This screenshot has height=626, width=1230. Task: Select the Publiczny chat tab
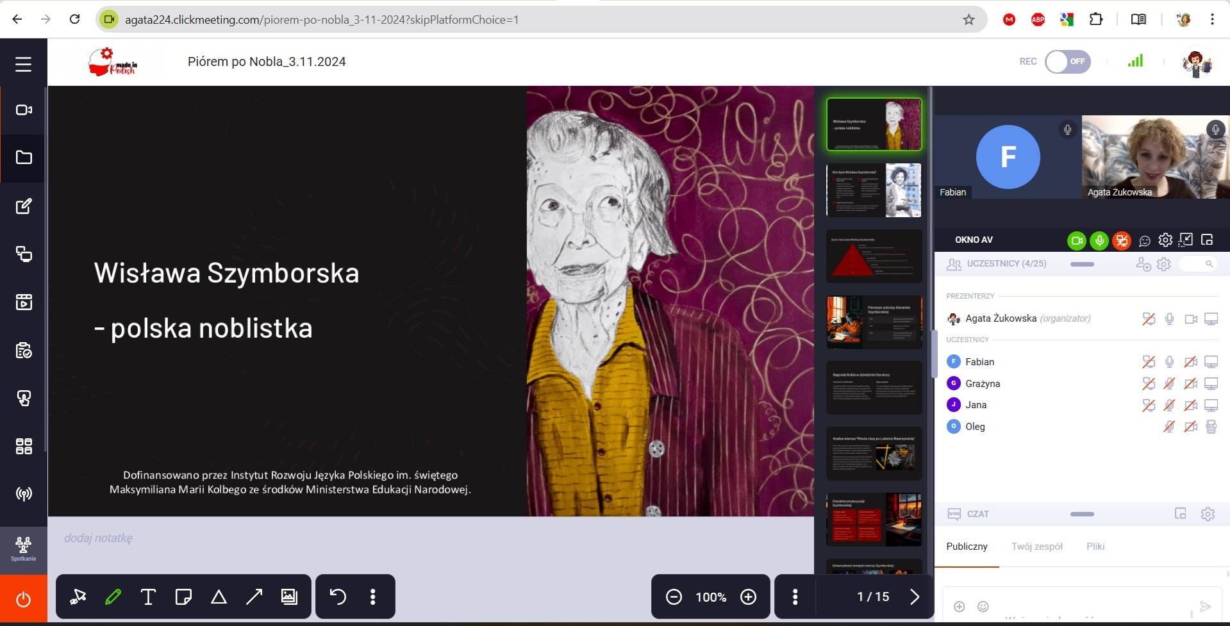click(967, 547)
